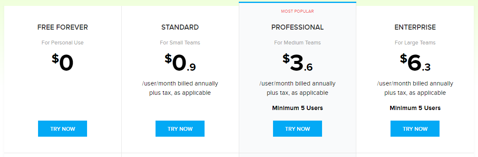478x157 pixels.
Task: Click "For Small Teams" subtitle
Action: [x=180, y=42]
